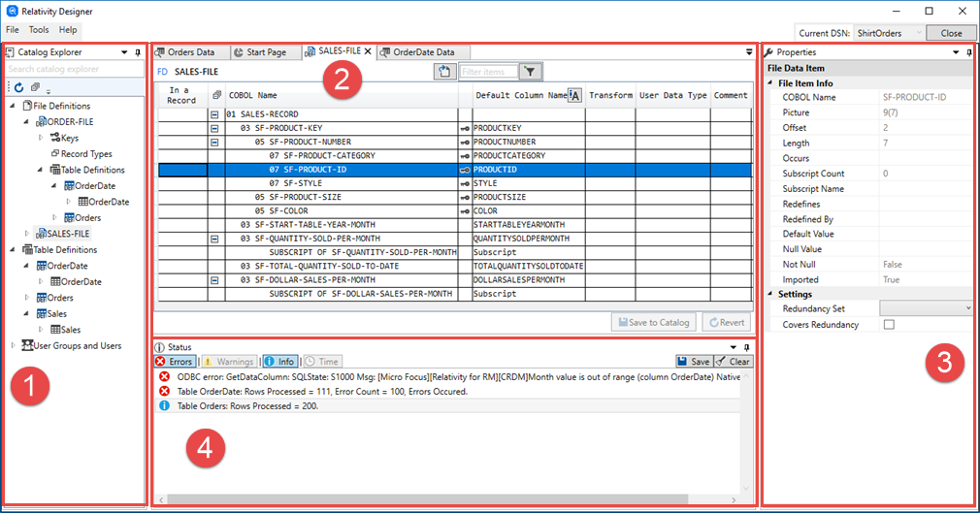This screenshot has width=980, height=513.
Task: Click the Clear button in Status panel
Action: 734,361
